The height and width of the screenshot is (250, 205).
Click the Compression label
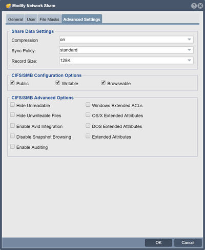25,40
